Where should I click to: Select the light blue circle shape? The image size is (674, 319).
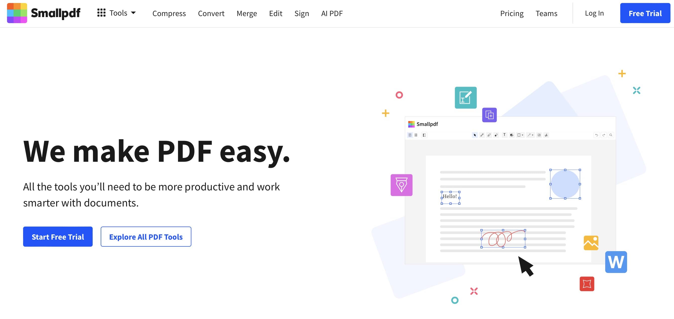point(565,184)
